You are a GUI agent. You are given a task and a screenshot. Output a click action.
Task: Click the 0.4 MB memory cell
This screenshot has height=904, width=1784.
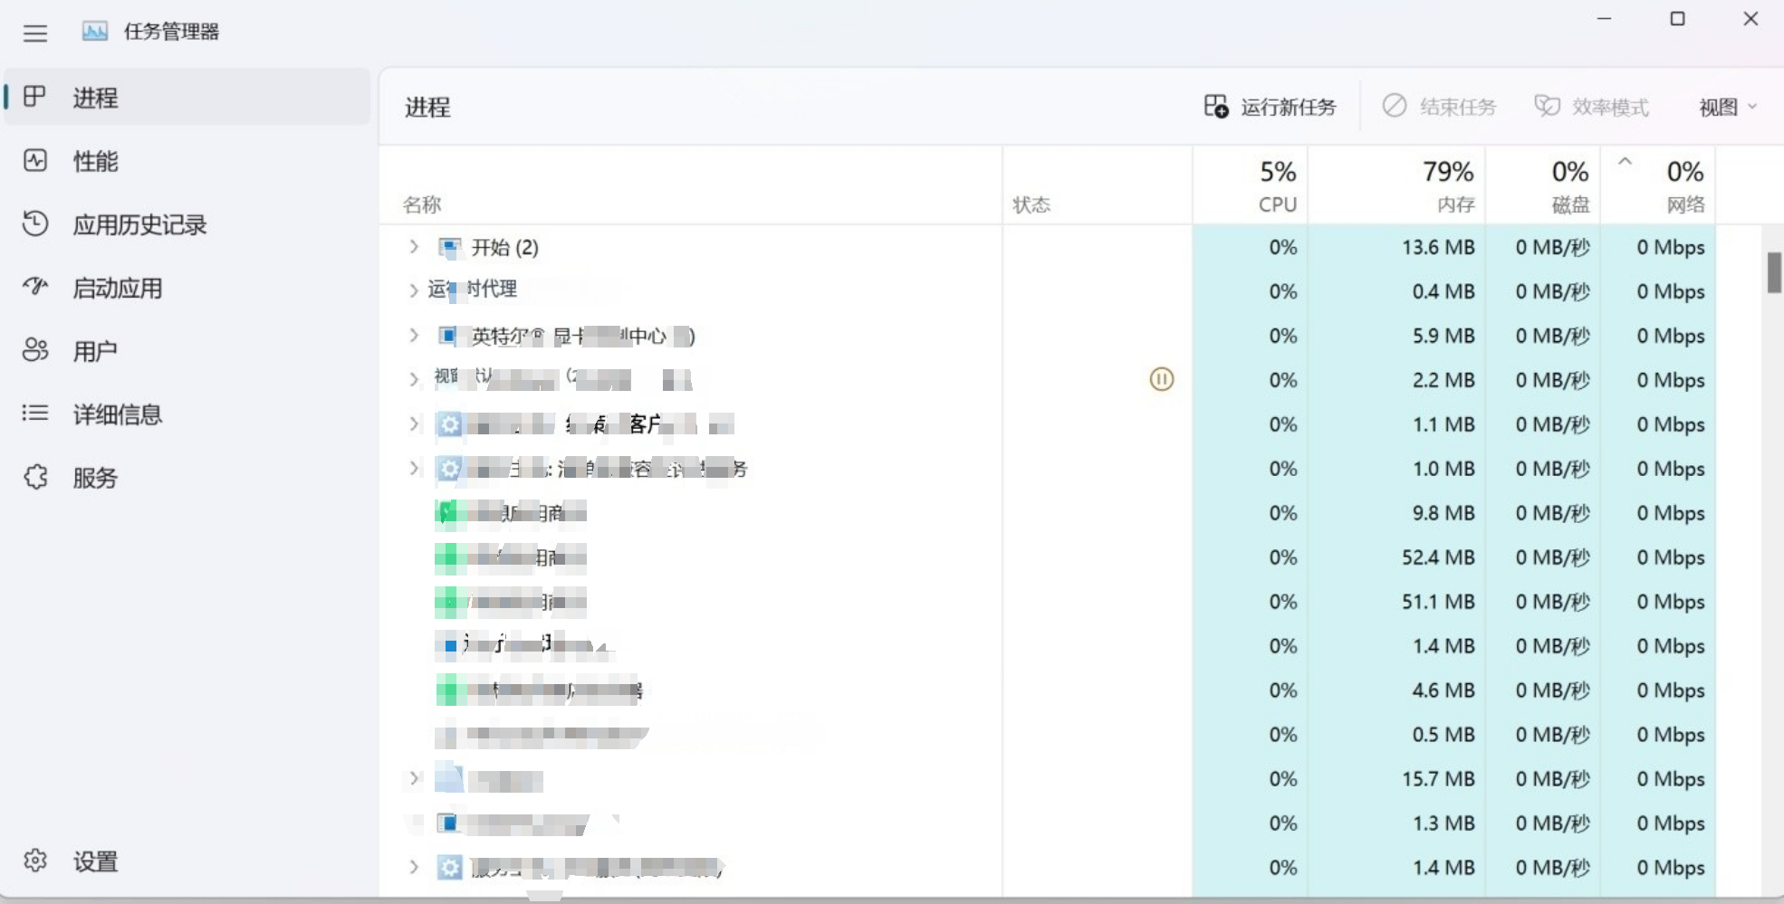[1397, 291]
